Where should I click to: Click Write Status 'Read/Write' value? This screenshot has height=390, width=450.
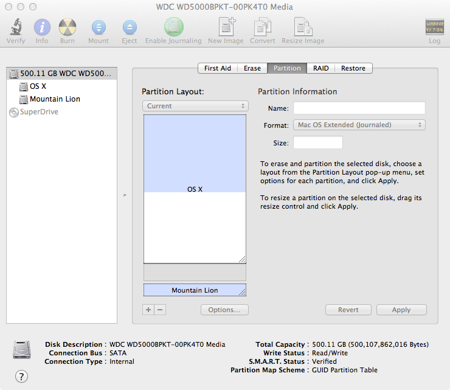pyautogui.click(x=330, y=353)
